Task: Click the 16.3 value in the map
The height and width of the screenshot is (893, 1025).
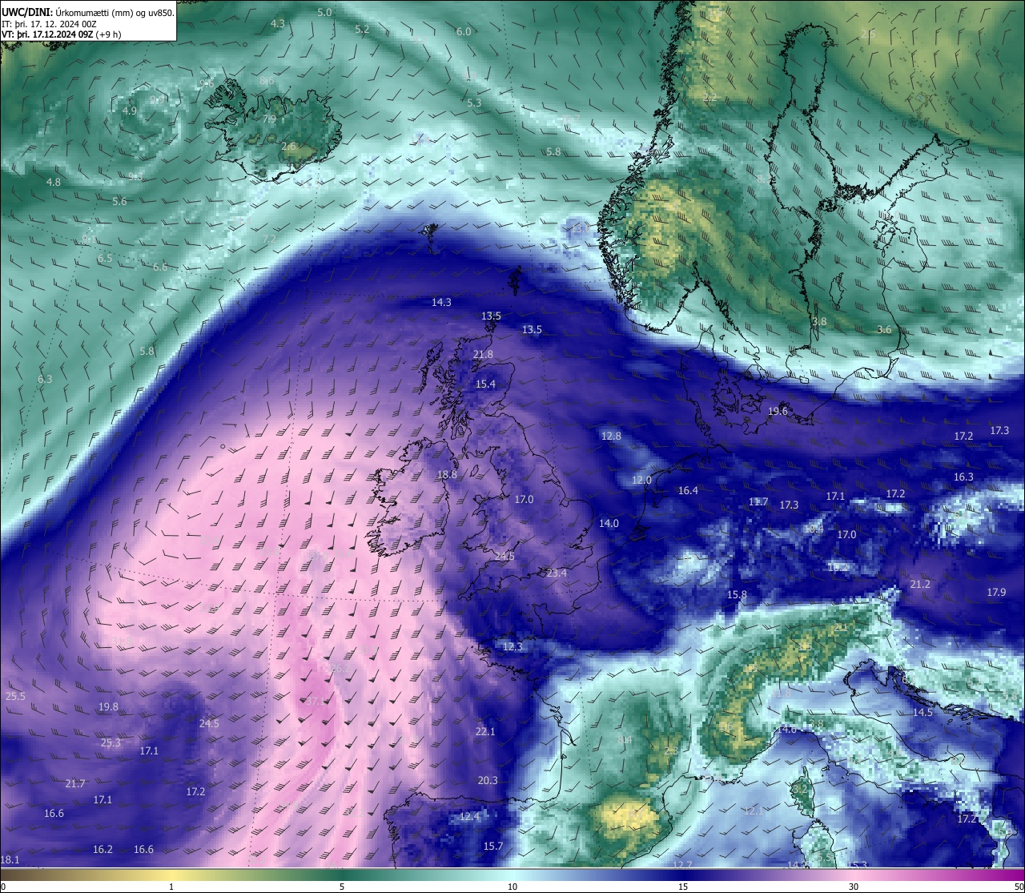Action: click(x=963, y=477)
